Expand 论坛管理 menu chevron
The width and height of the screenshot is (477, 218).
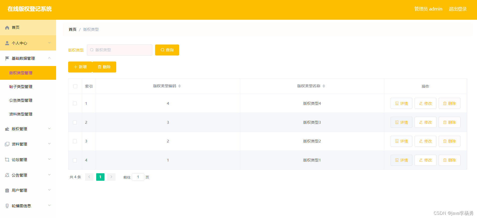[x=49, y=159]
